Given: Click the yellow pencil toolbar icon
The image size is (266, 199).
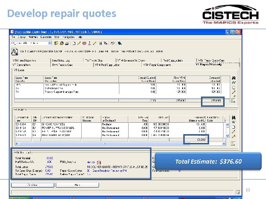Looking at the screenshot, I should click(x=95, y=43).
